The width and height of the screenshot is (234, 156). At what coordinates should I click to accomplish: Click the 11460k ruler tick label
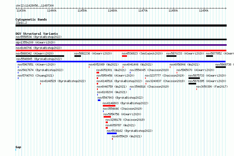click(113, 11)
